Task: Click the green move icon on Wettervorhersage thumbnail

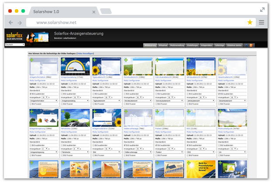Action: tap(126, 112)
